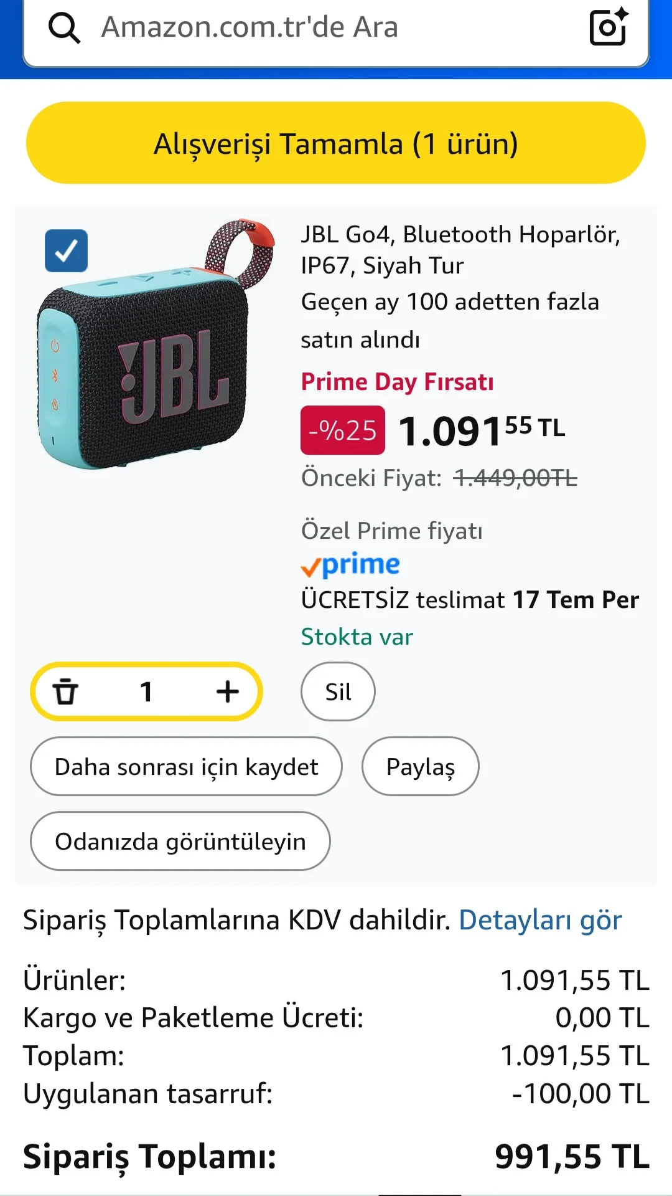
Task: Tap the Paylaş button
Action: (420, 767)
